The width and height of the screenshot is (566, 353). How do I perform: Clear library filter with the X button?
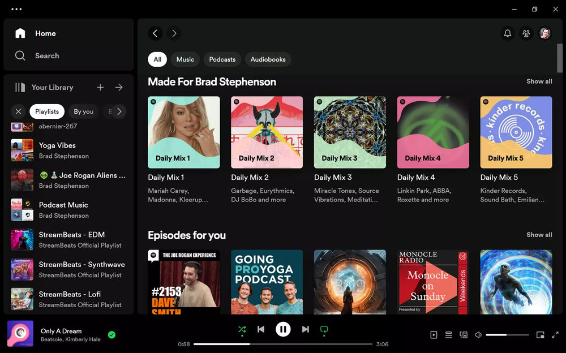coord(19,111)
